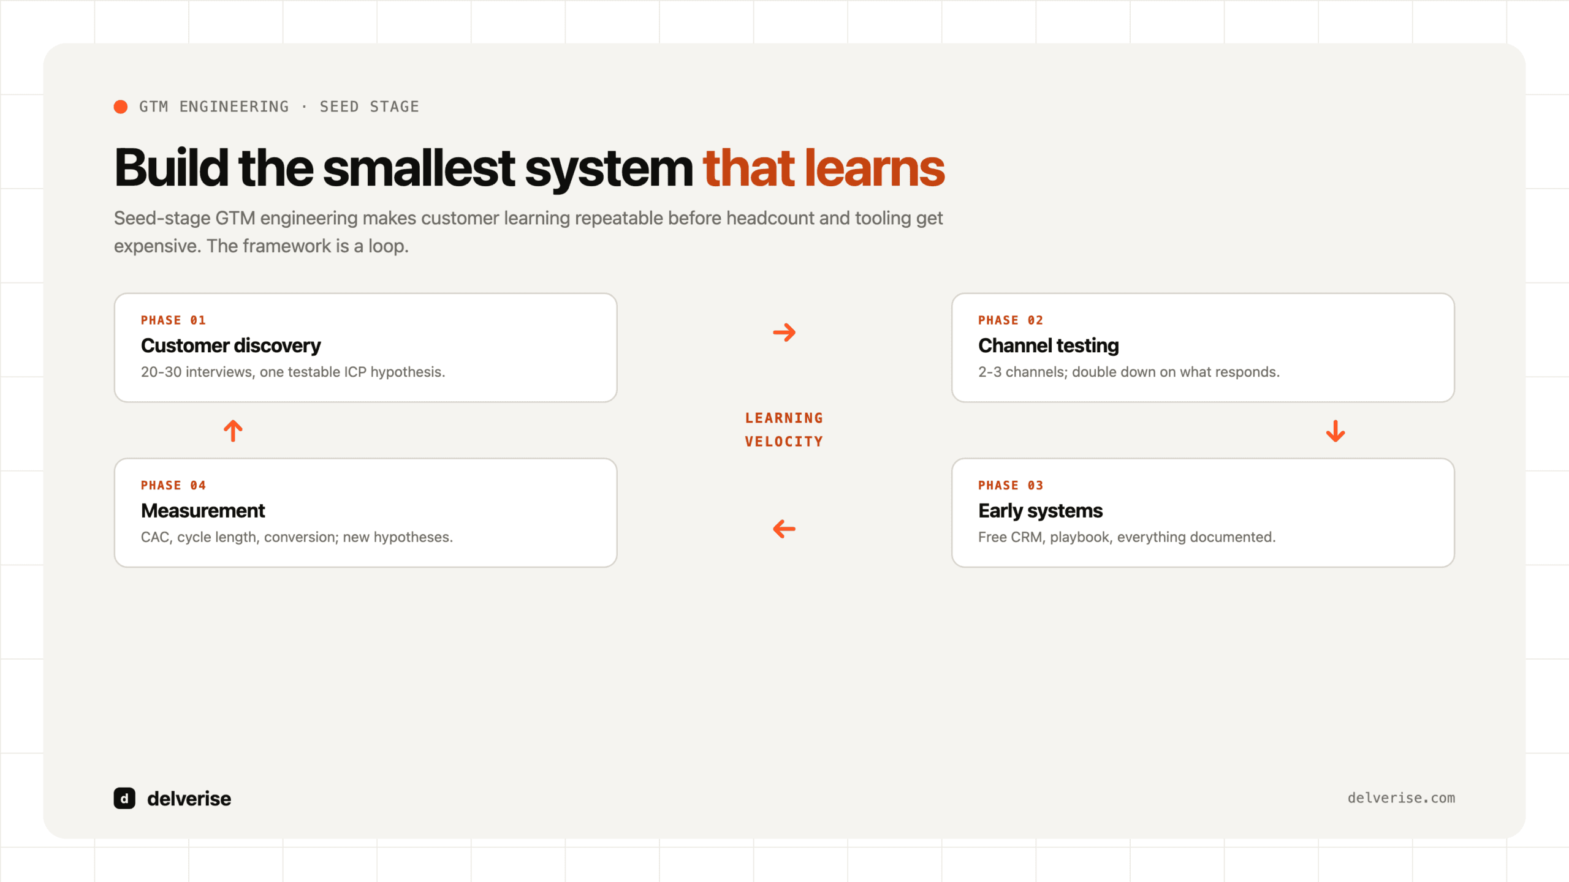Click the PHASE 03 label
This screenshot has height=882, width=1569.
1011,485
